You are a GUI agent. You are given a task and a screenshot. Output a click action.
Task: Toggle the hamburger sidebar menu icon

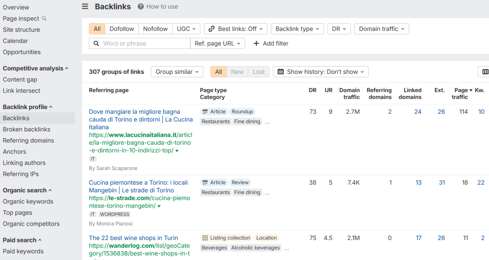(85, 7)
